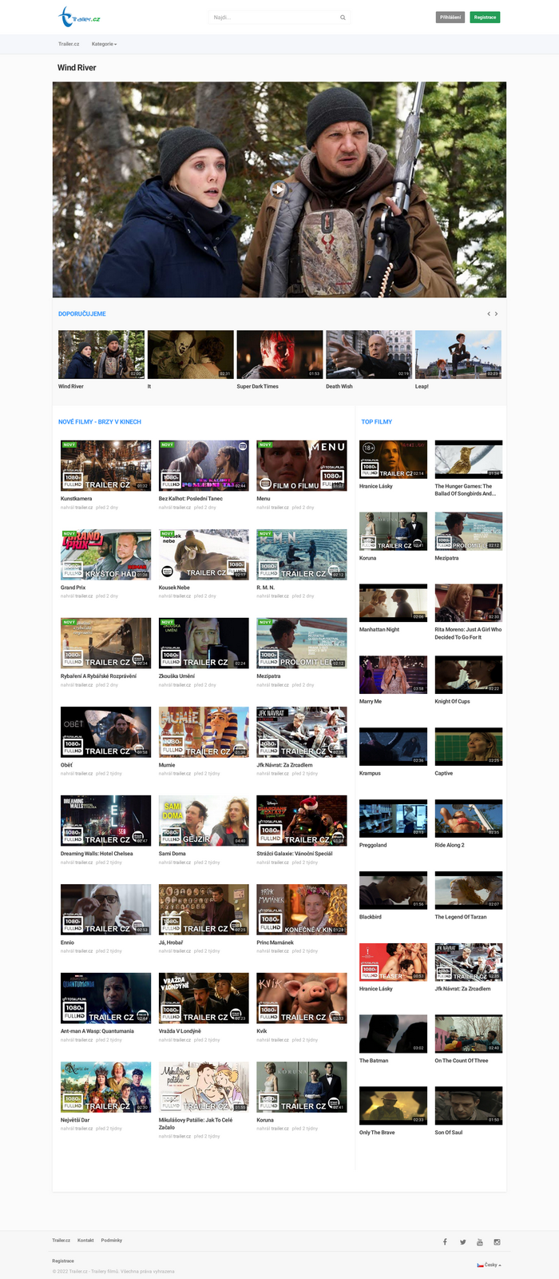Expand the Česky language selector
This screenshot has width=559, height=1279.
(x=490, y=1265)
